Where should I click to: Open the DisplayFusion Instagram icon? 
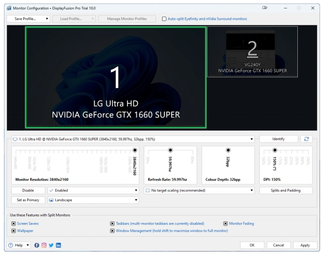click(44, 245)
